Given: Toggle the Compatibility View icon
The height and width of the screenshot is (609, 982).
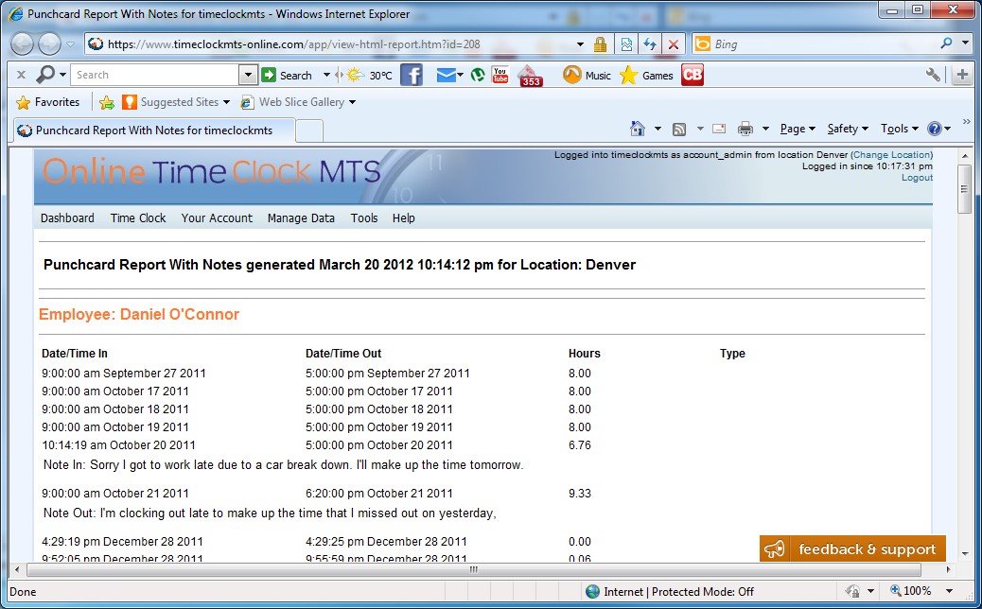Looking at the screenshot, I should tap(626, 44).
